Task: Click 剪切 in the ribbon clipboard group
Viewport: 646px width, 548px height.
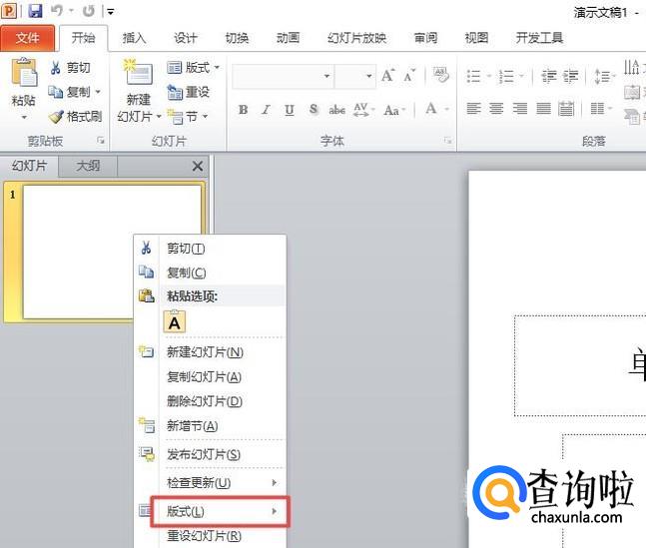Action: (x=70, y=68)
